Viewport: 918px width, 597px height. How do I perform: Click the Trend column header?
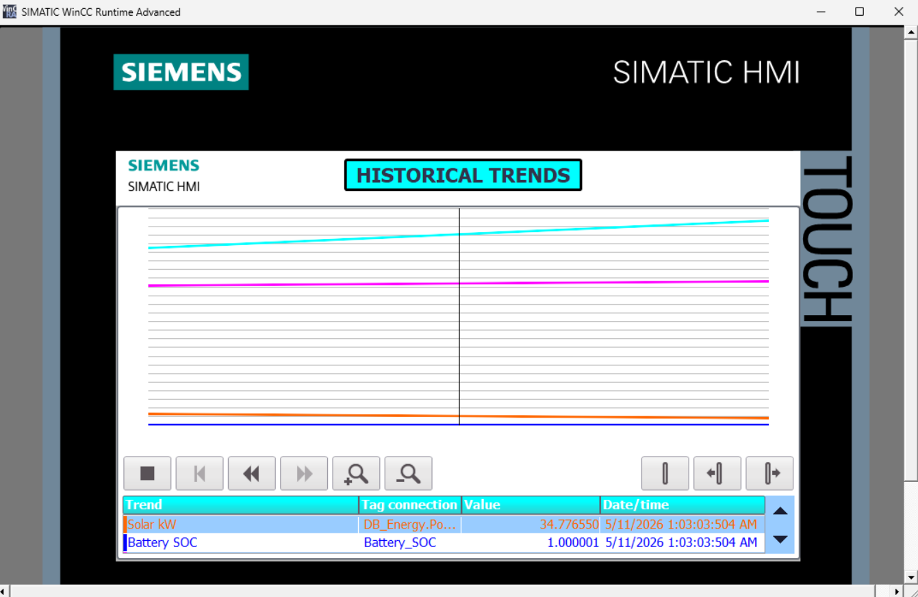point(240,505)
